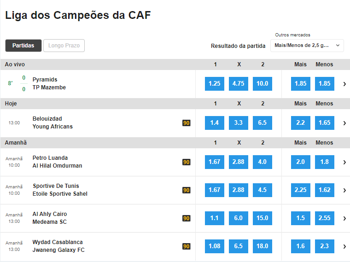Click the 90 badge for Belouizdad match
Screen dimensions: 350x262
pyautogui.click(x=187, y=123)
